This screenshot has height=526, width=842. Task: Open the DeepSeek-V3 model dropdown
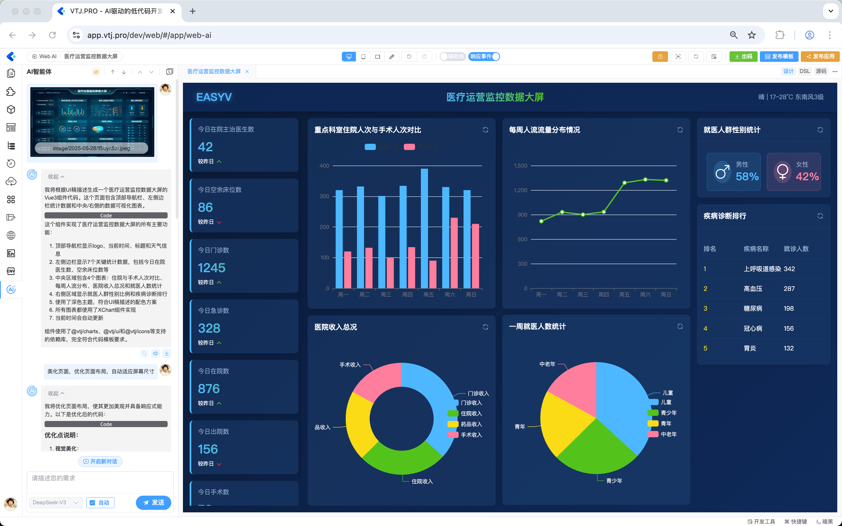pyautogui.click(x=56, y=502)
